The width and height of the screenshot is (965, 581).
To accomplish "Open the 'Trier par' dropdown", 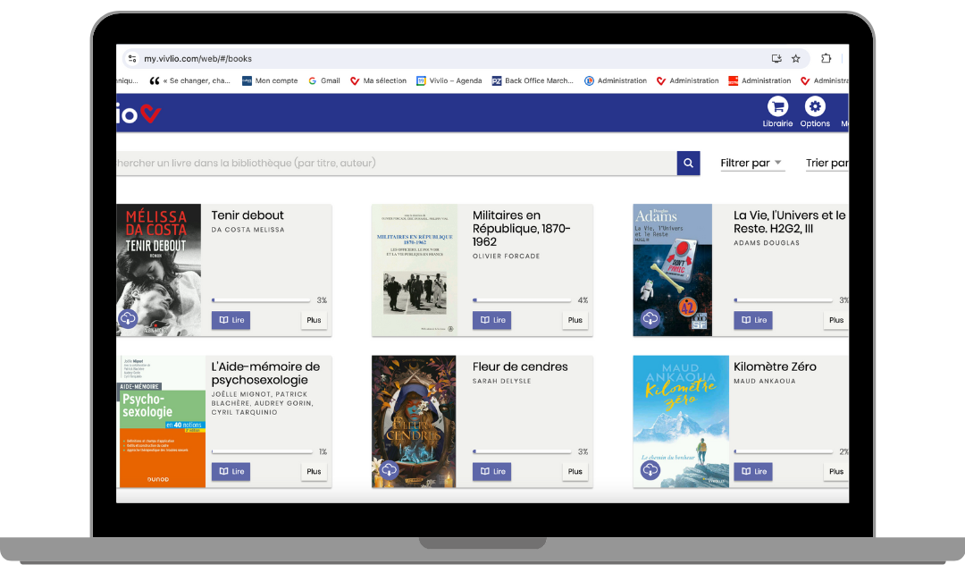I will (x=827, y=163).
